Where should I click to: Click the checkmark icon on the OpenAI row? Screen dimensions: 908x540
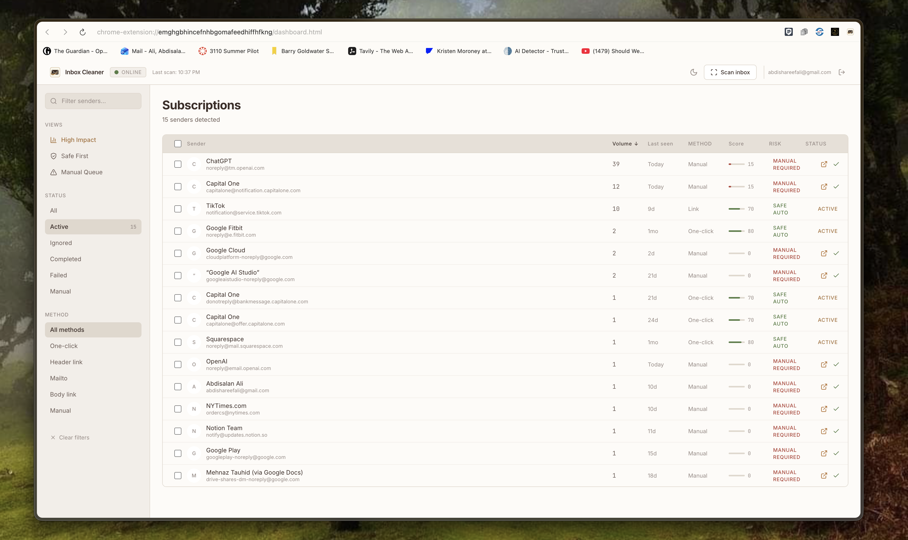836,364
